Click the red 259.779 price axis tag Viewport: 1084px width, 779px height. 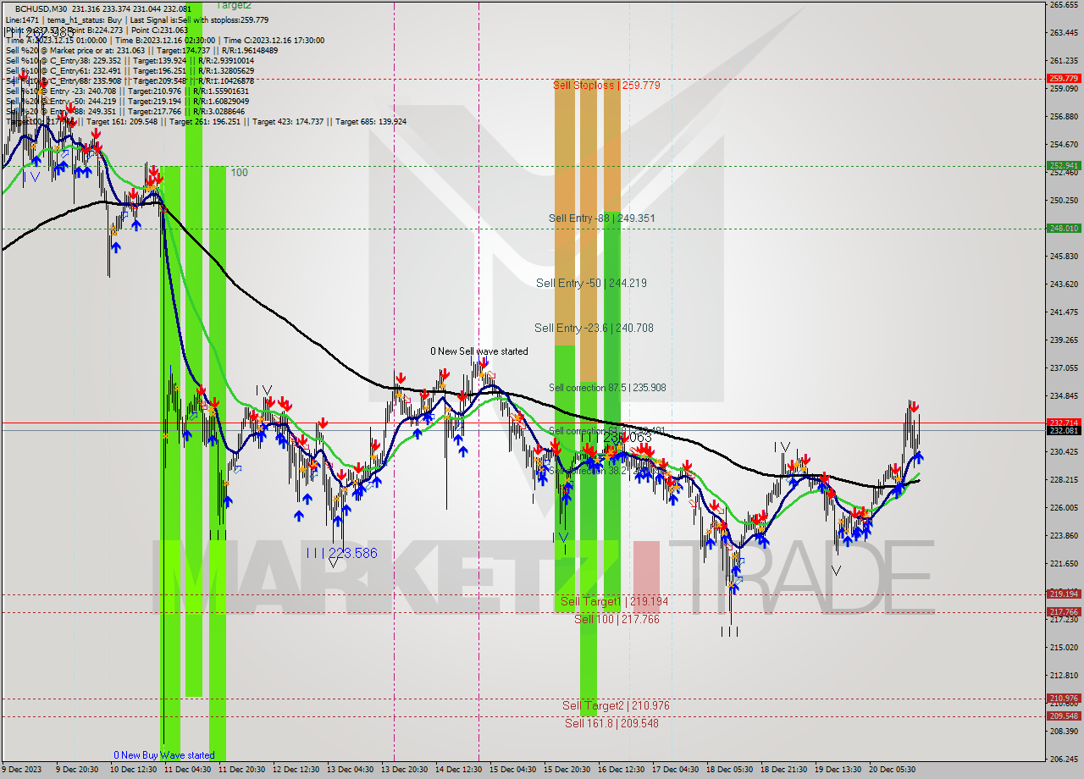tap(1064, 78)
